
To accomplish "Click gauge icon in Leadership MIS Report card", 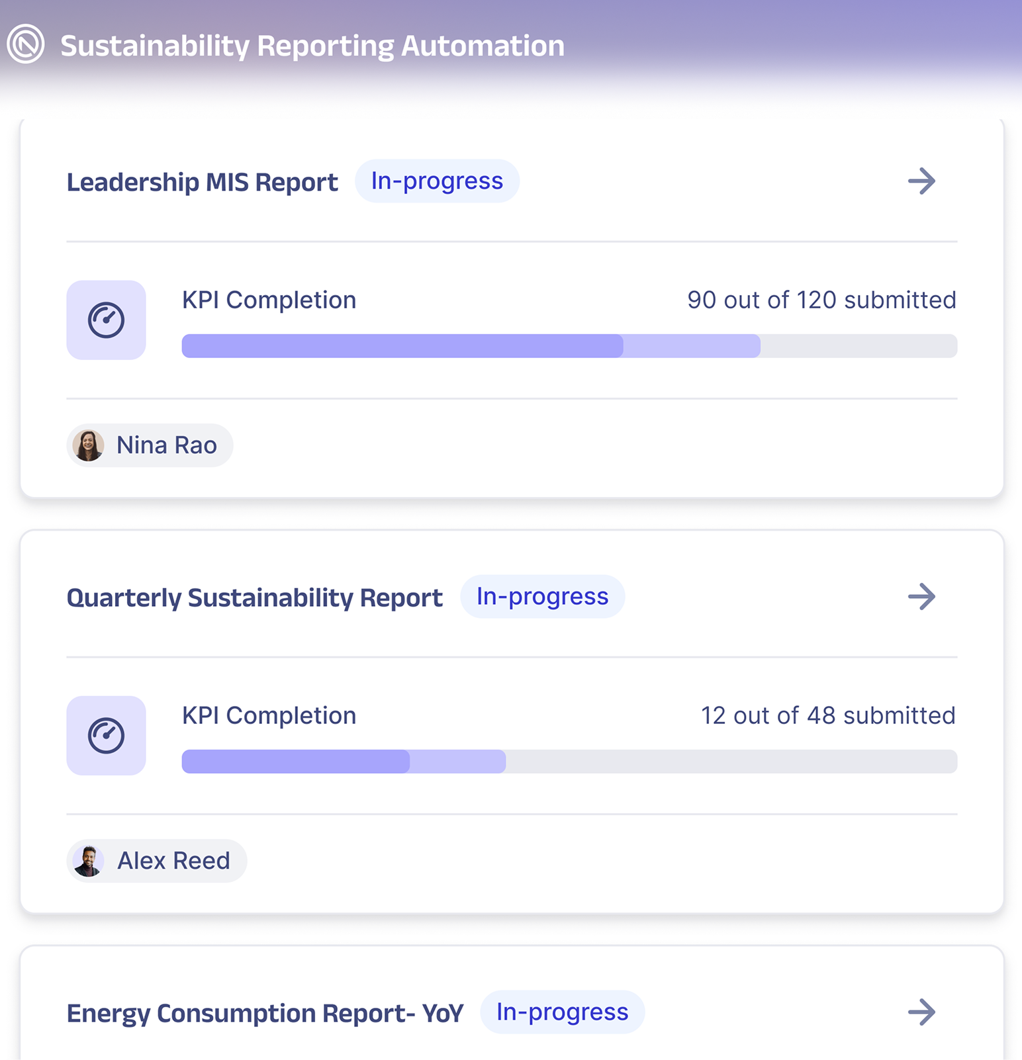I will 106,320.
